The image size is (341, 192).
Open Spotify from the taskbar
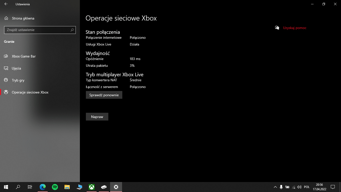[x=55, y=187]
